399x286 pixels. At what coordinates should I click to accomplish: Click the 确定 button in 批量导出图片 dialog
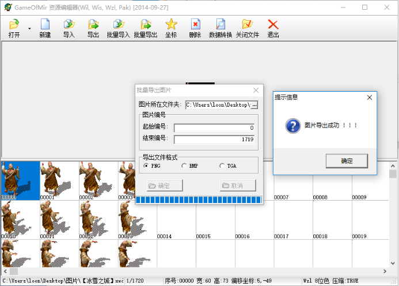(165, 186)
